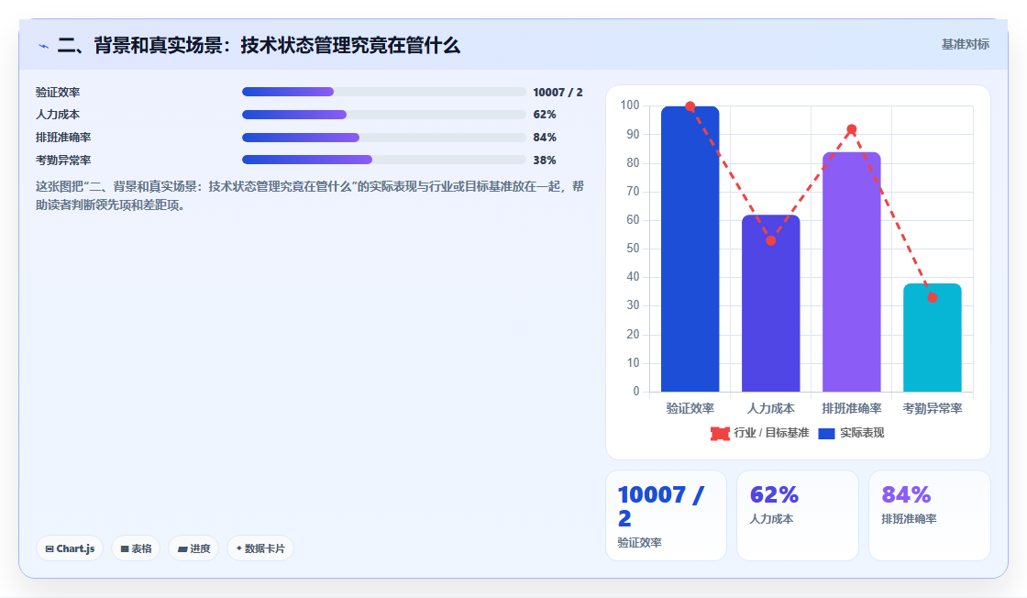Click the purple 排班准确率 chart bar
The width and height of the screenshot is (1027, 598).
coord(852,271)
